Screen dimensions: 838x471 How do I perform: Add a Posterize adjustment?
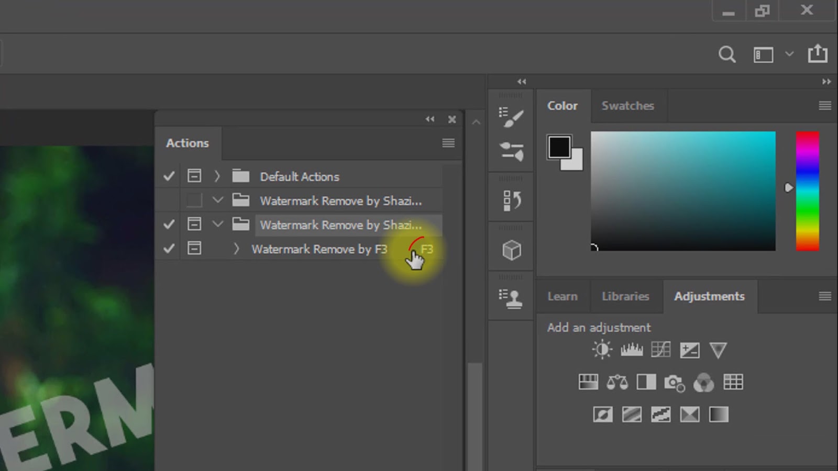pyautogui.click(x=632, y=414)
